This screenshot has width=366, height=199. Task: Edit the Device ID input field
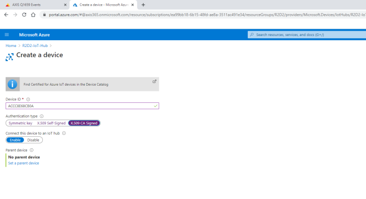coord(82,106)
